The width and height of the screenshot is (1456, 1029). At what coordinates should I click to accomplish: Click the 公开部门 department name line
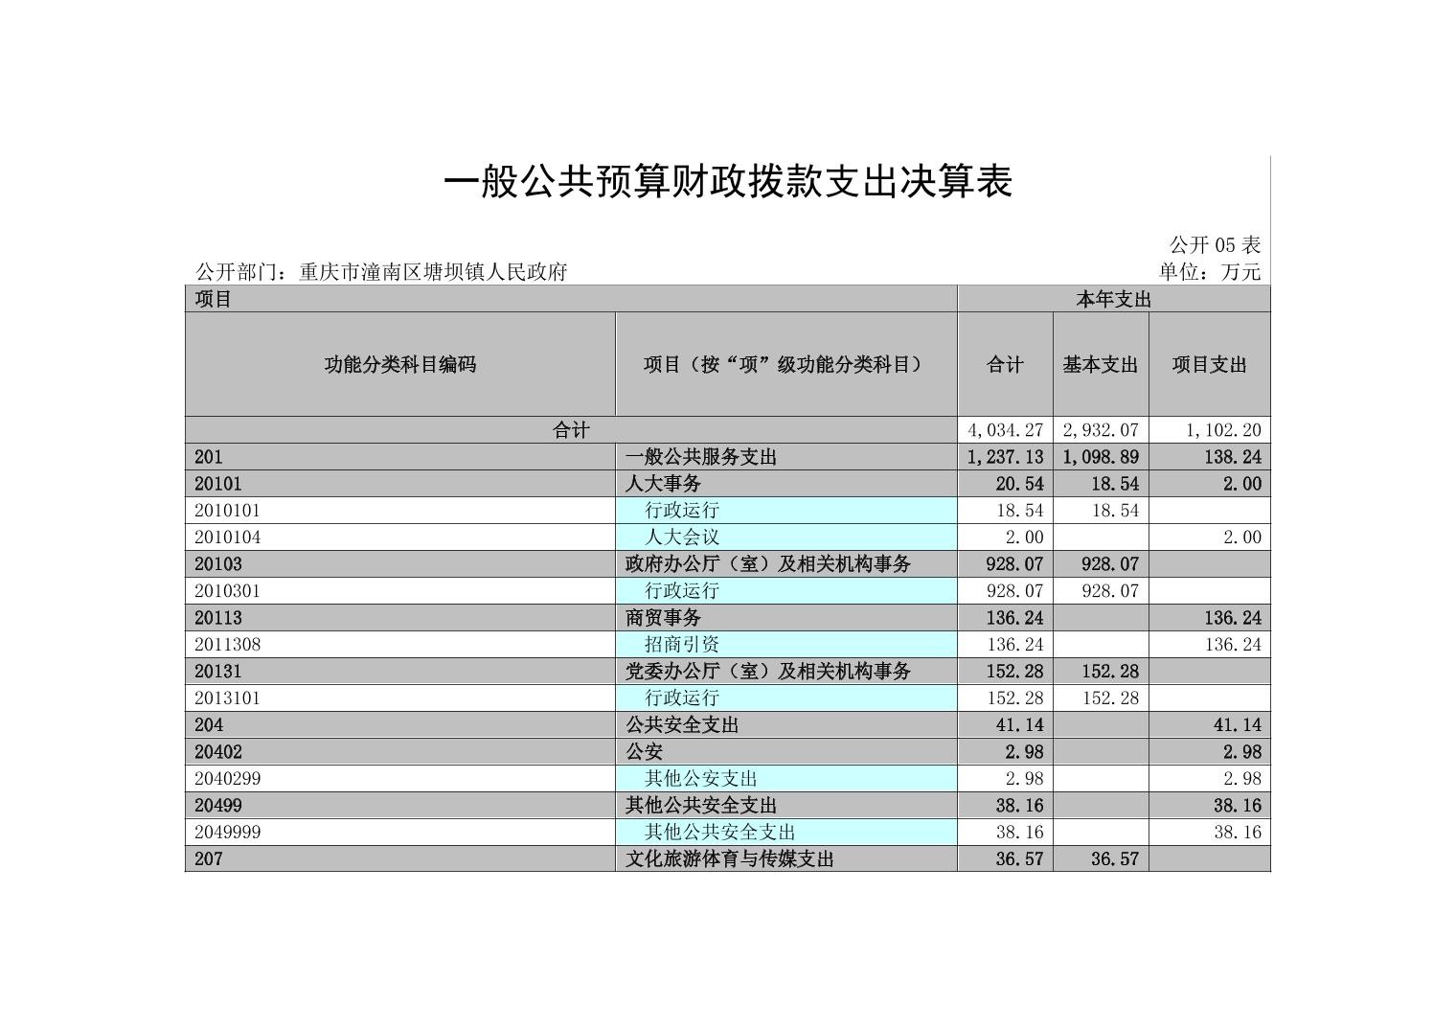coord(381,272)
